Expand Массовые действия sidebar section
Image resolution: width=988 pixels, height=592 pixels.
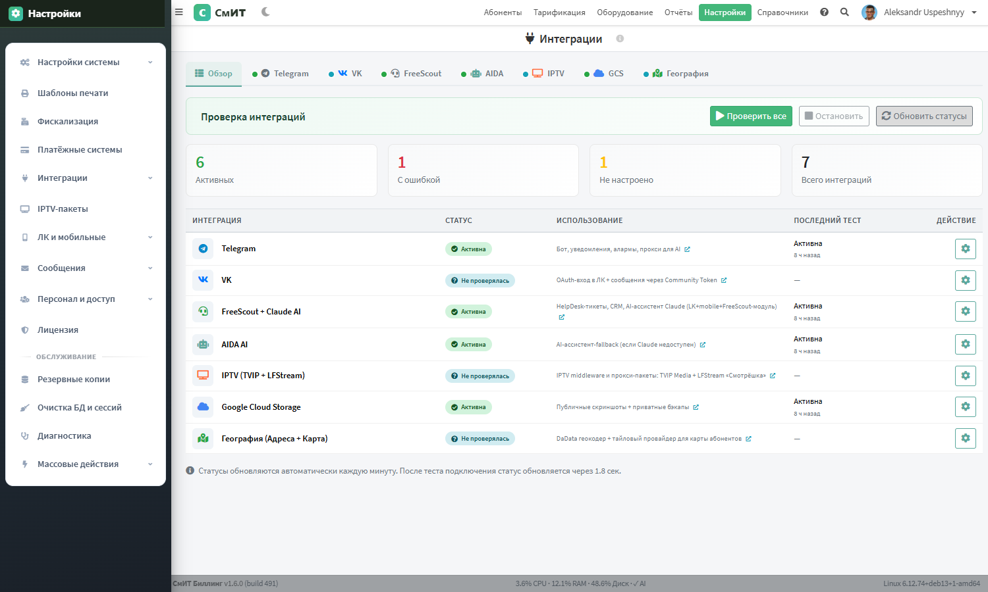point(86,464)
